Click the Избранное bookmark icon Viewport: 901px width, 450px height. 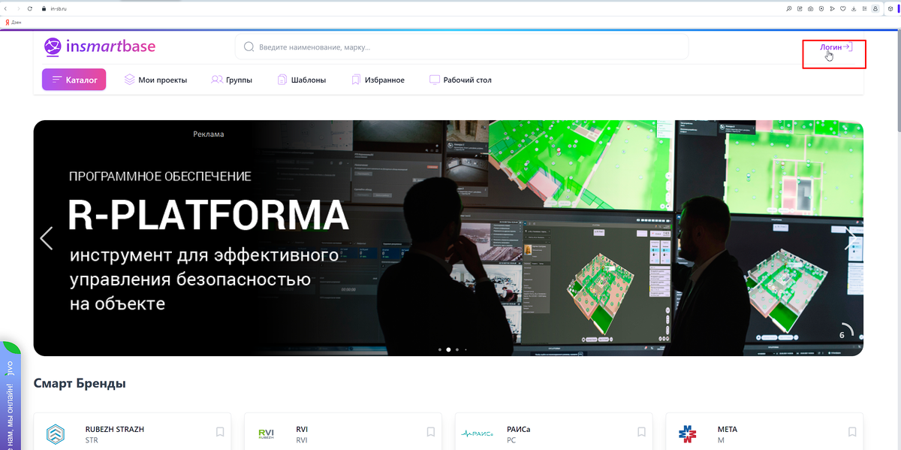[355, 79]
